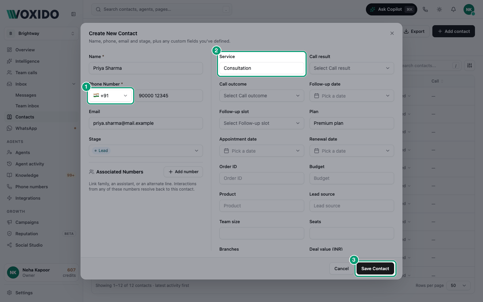Screen dimensions: 483x302
Task: Open the Call outcome dropdown
Action: pyautogui.click(x=262, y=96)
